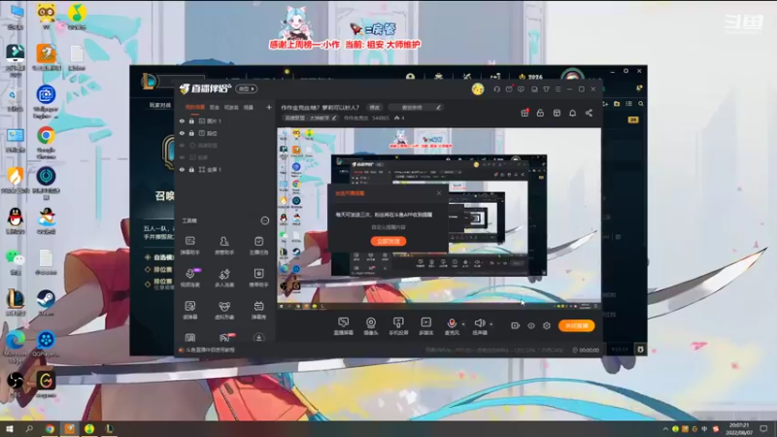The width and height of the screenshot is (777, 437).
Task: Switch to the highlighted orange scene tab
Action: tap(195, 107)
